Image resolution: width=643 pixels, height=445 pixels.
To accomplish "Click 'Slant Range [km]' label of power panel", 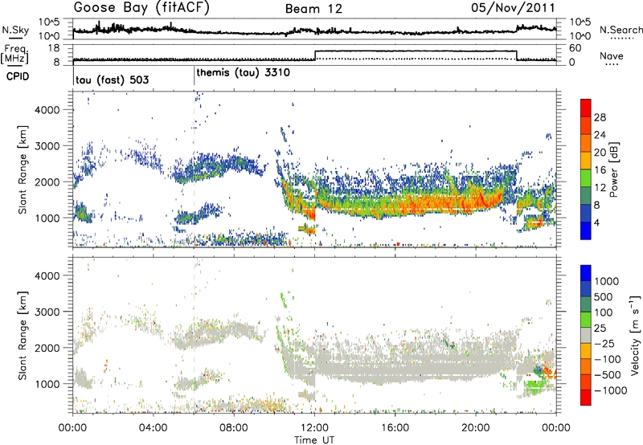I will [x=23, y=169].
